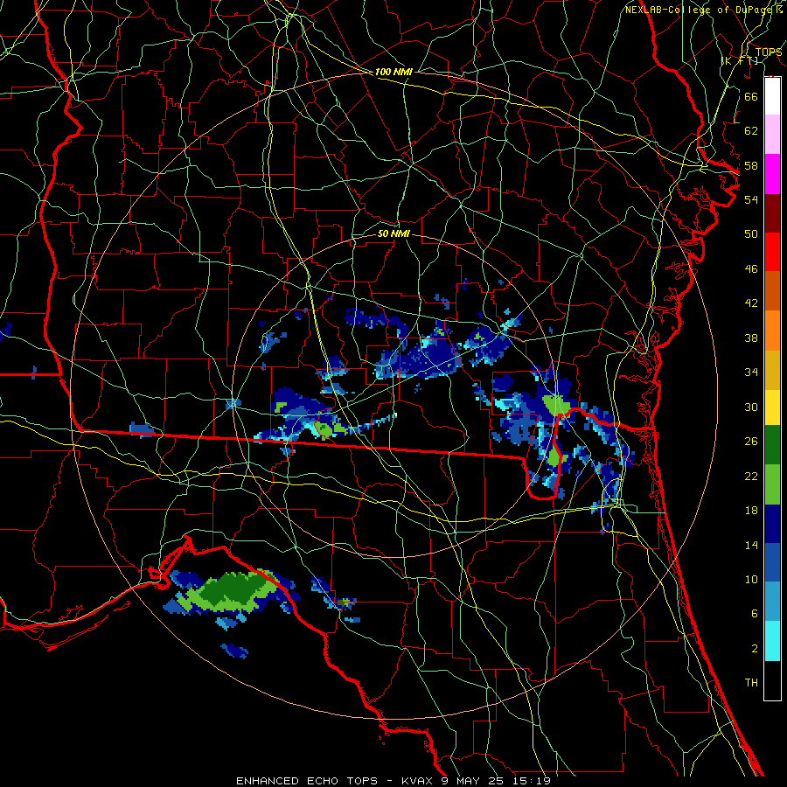The image size is (787, 787).
Task: Click the "TH" threshold legend label
Action: pos(751,683)
